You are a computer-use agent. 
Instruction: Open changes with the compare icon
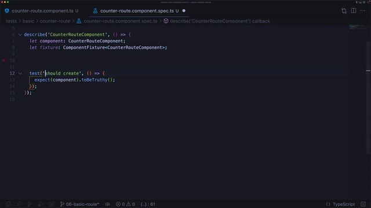(344, 10)
